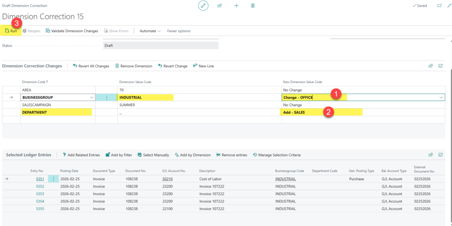Click the trash delete icon in header
This screenshot has height=226, width=452.
pos(252,6)
